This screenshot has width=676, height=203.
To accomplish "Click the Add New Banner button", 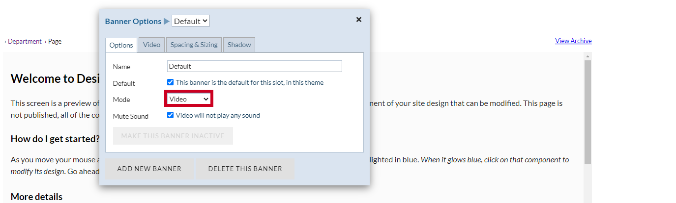I will 149,169.
